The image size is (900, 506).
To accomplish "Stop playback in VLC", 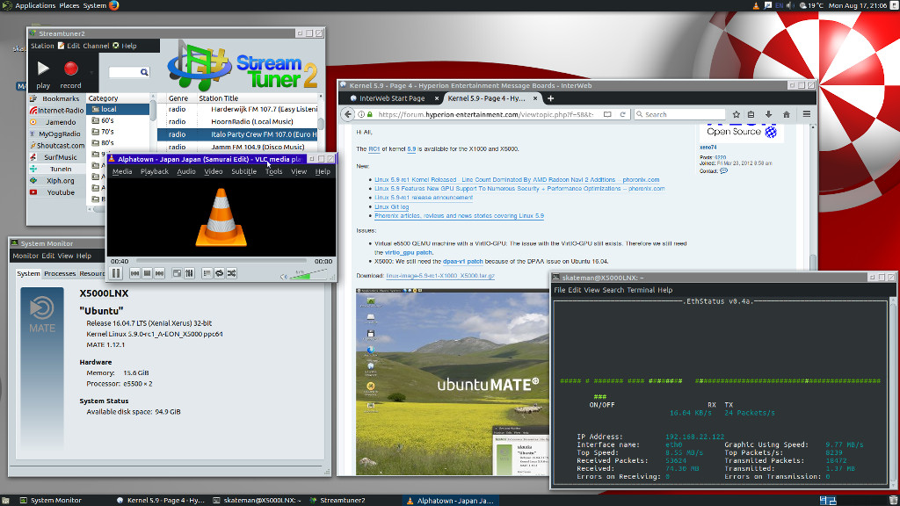I will tap(147, 274).
